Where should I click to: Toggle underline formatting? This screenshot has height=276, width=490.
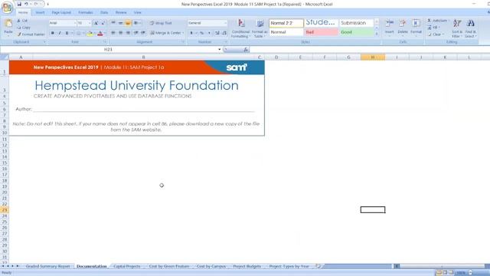[x=67, y=33]
